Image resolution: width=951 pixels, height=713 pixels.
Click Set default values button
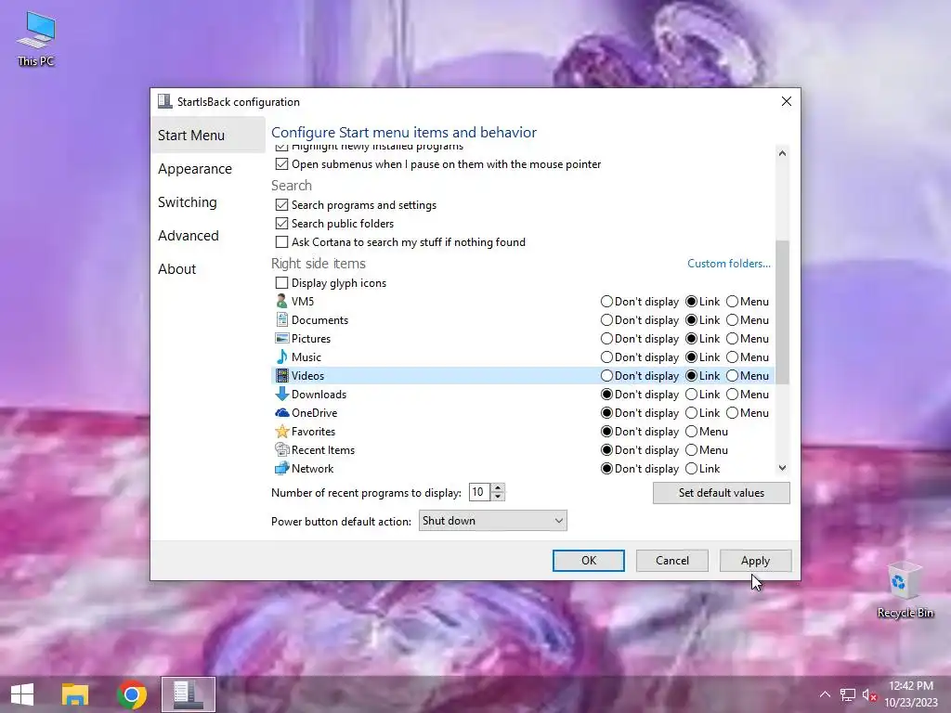pyautogui.click(x=721, y=492)
